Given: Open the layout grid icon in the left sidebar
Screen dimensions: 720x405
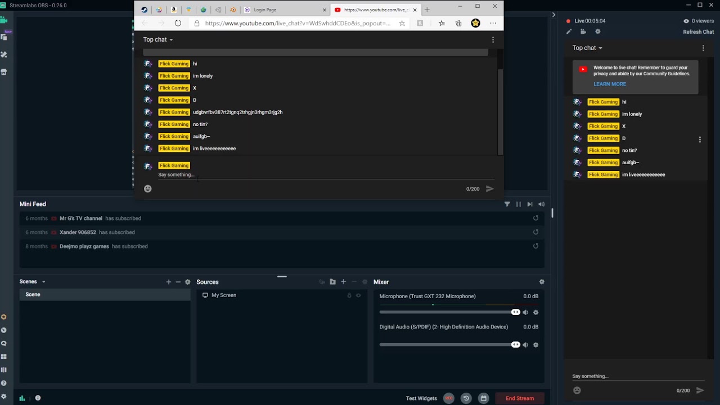Looking at the screenshot, I should coord(4,357).
